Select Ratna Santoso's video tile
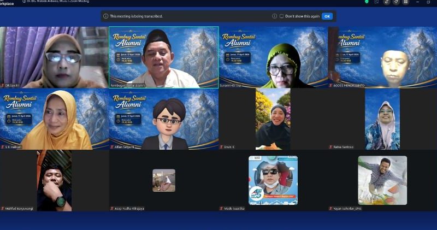Screen dimensions: 437x230 [x=382, y=119]
